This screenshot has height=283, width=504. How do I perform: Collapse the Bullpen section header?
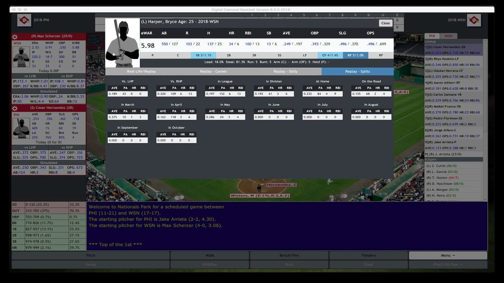click(x=453, y=159)
